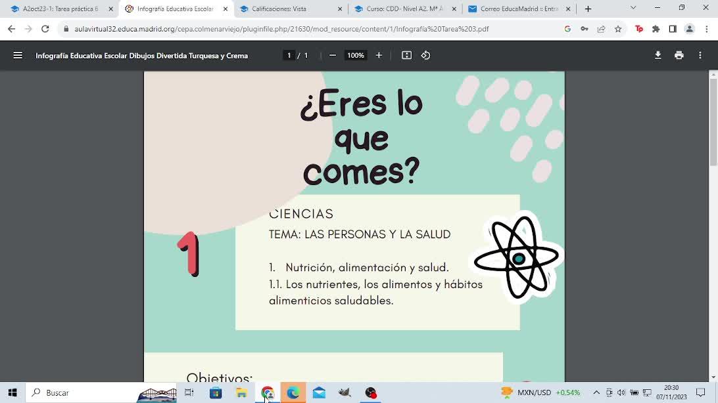Screen dimensions: 718x403
Task: Fit the PDF page to width
Action: pyautogui.click(x=406, y=55)
